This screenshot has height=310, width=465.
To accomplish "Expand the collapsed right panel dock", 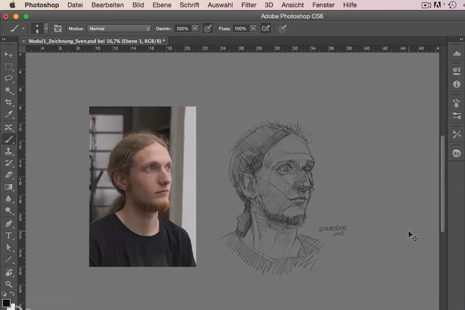I will click(461, 40).
